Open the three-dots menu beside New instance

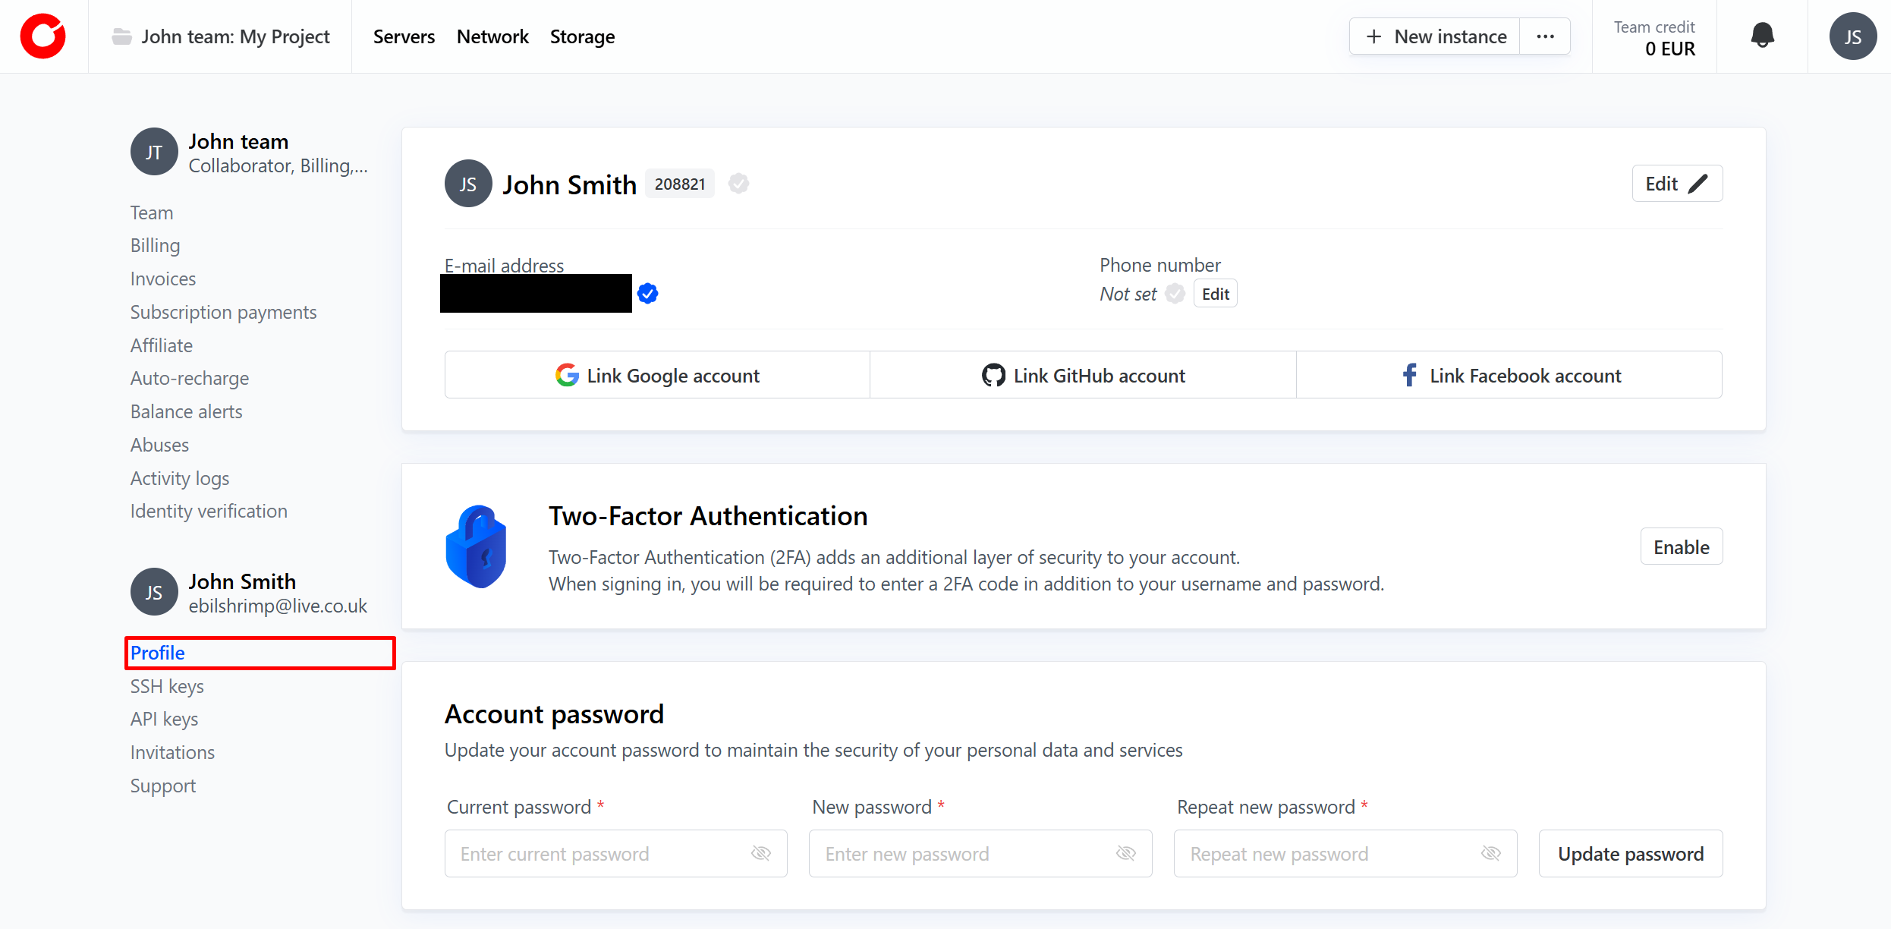point(1545,36)
